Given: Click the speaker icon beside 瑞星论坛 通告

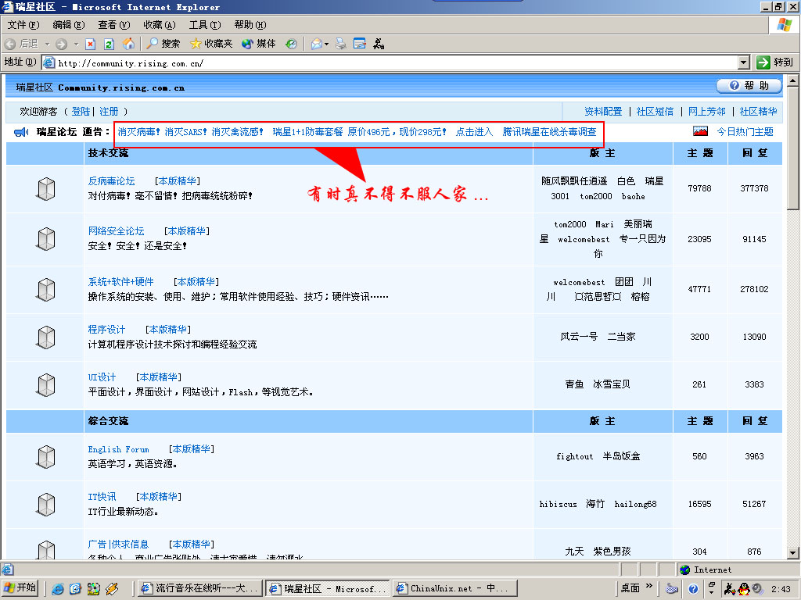Looking at the screenshot, I should (21, 133).
